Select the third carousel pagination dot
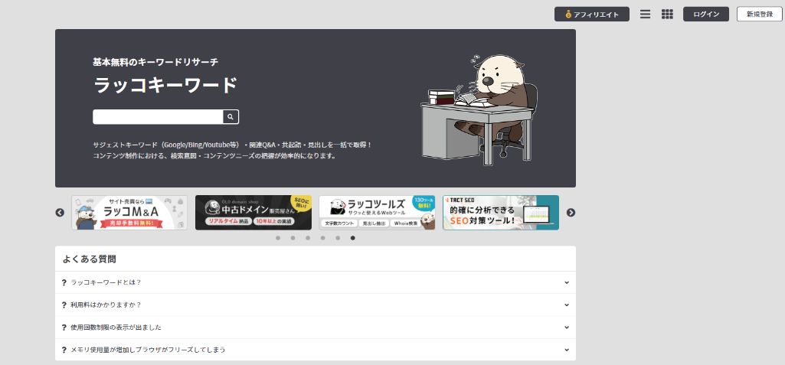The height and width of the screenshot is (365, 785). [x=308, y=238]
